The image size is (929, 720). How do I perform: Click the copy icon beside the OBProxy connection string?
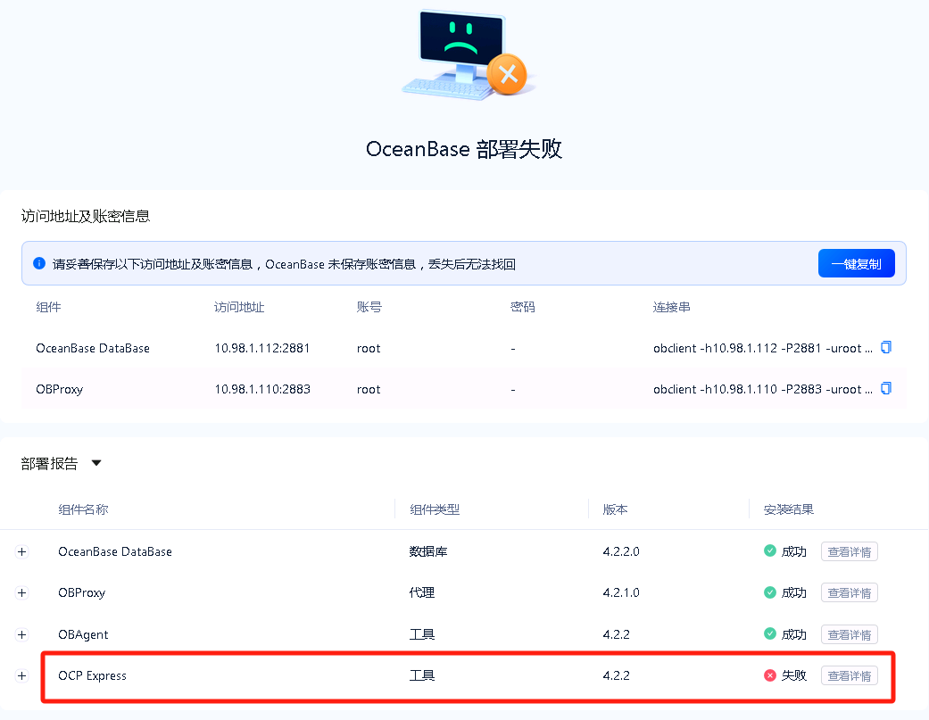click(x=885, y=388)
